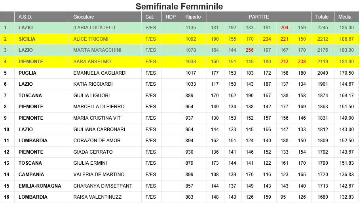Click the Riporto column header

194,17
